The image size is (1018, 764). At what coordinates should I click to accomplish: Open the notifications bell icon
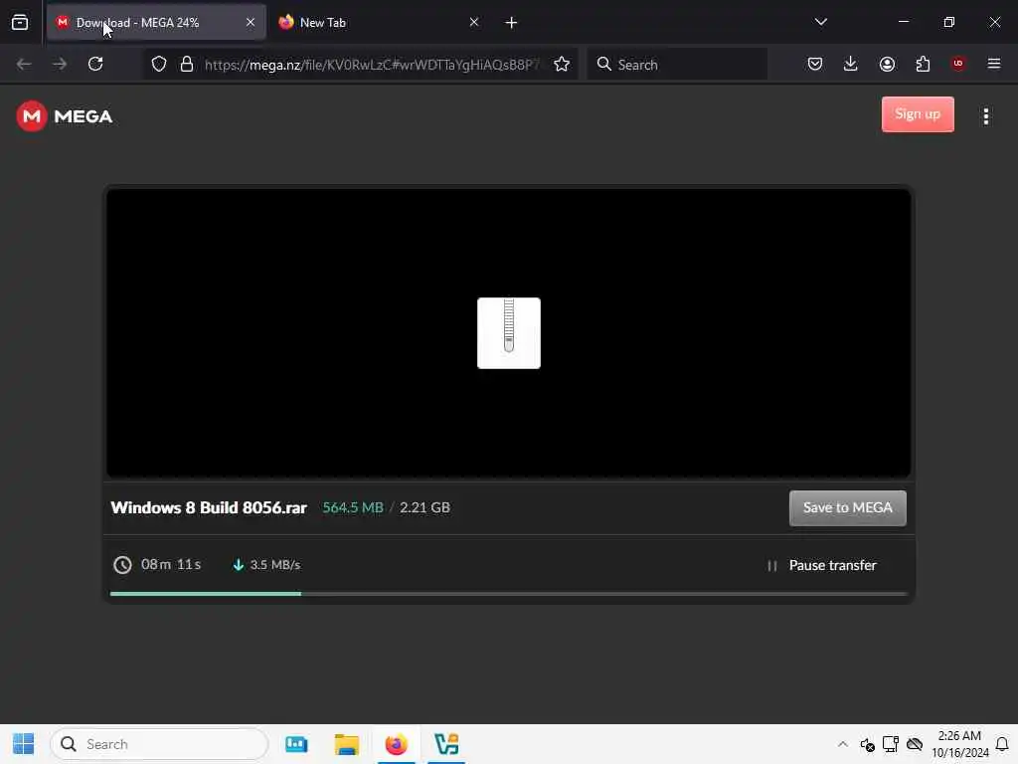[1002, 744]
